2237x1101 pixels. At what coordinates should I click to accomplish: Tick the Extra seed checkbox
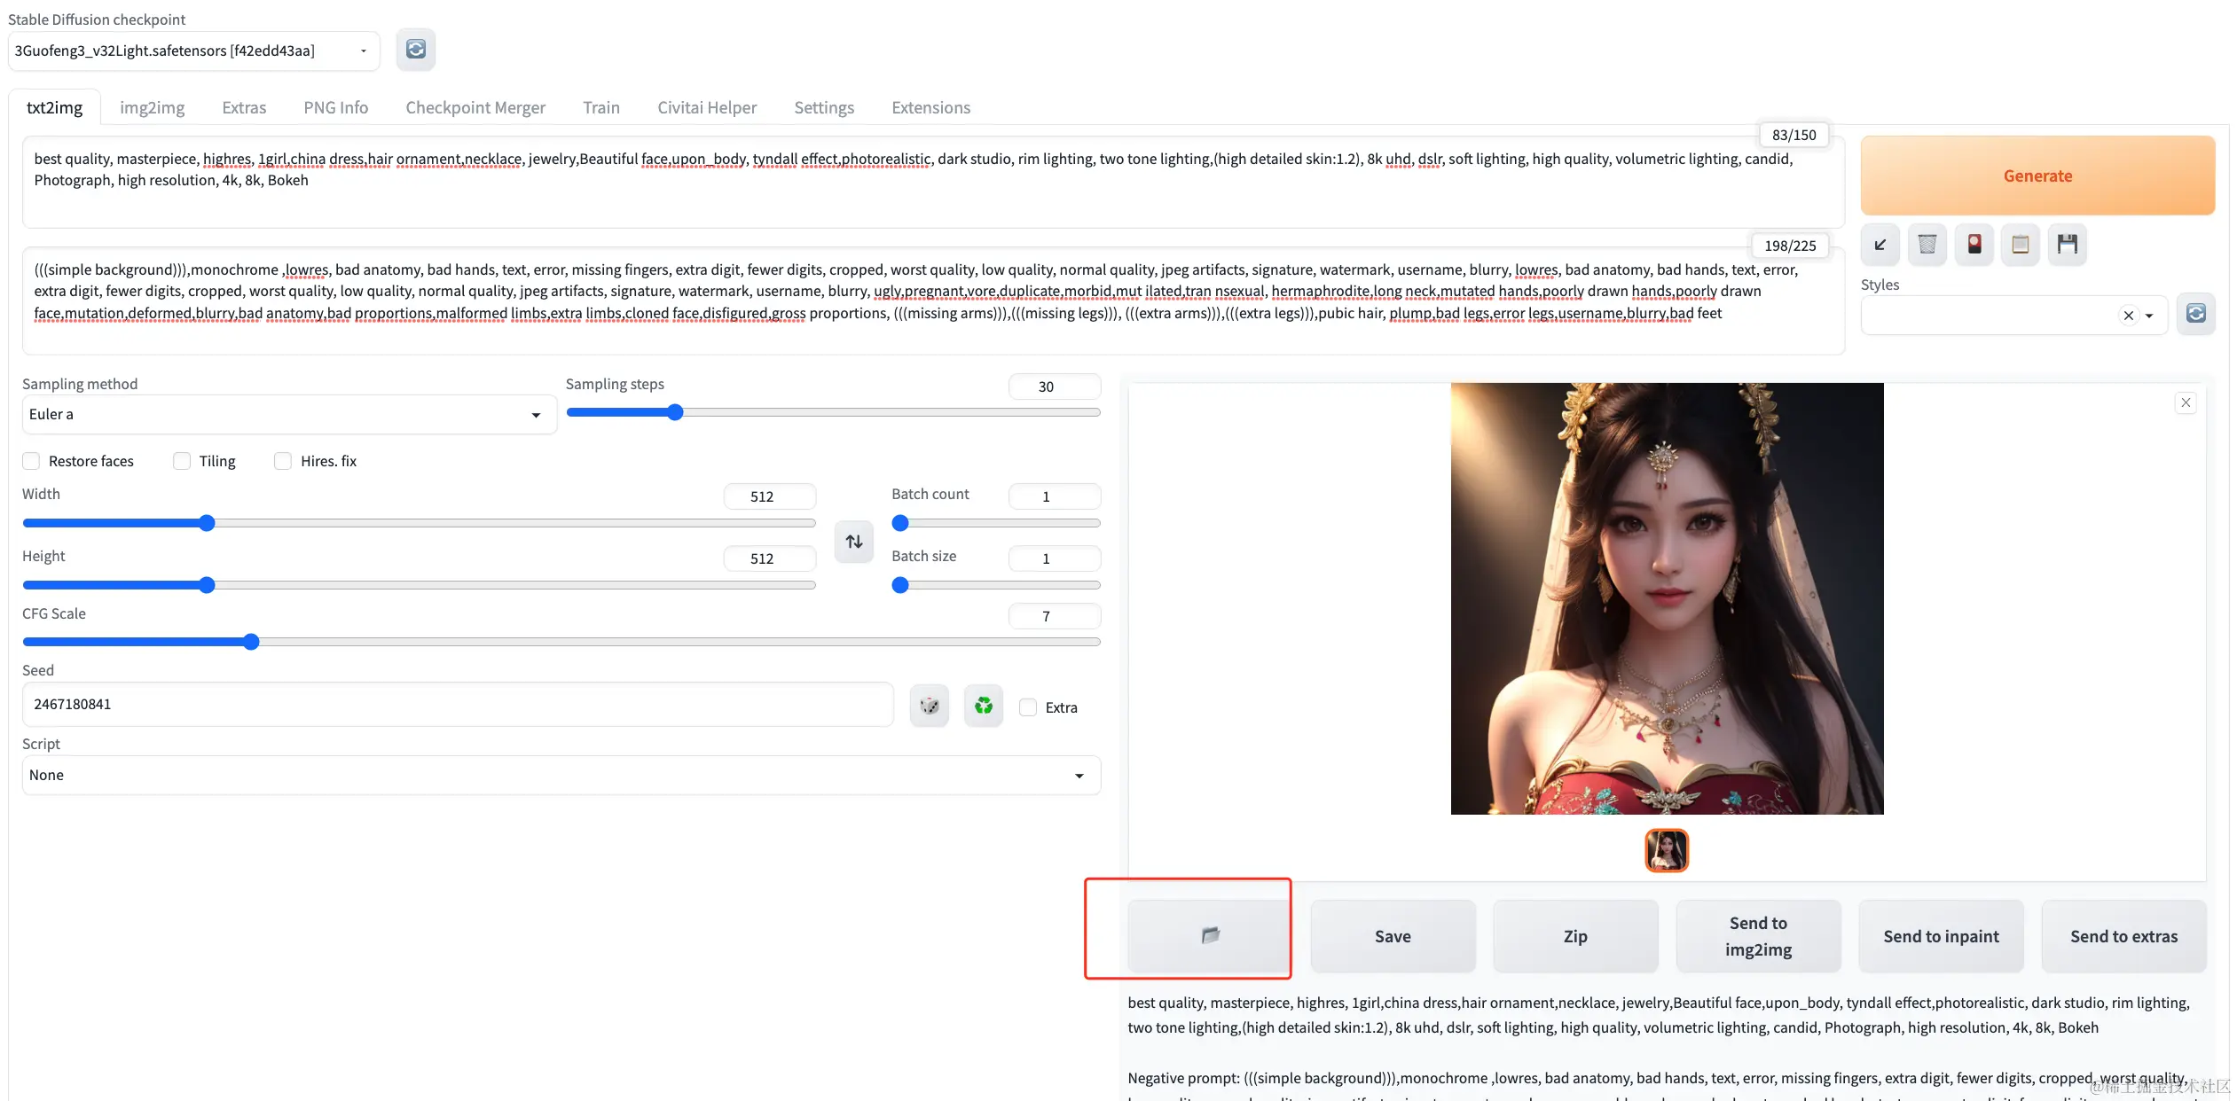pyautogui.click(x=1028, y=707)
